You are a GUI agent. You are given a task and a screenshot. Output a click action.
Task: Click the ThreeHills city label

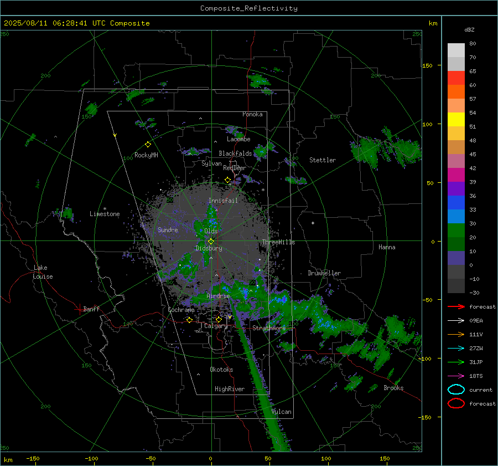tap(278, 242)
